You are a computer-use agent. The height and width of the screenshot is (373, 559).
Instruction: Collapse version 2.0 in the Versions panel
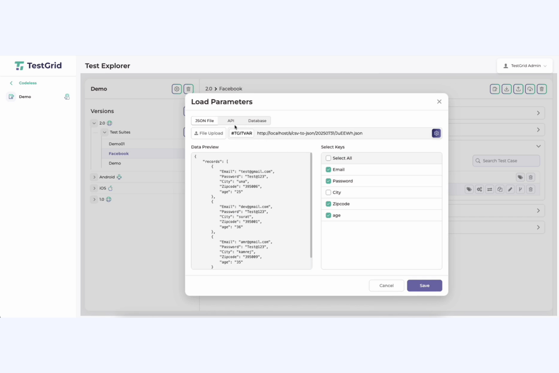coord(94,123)
